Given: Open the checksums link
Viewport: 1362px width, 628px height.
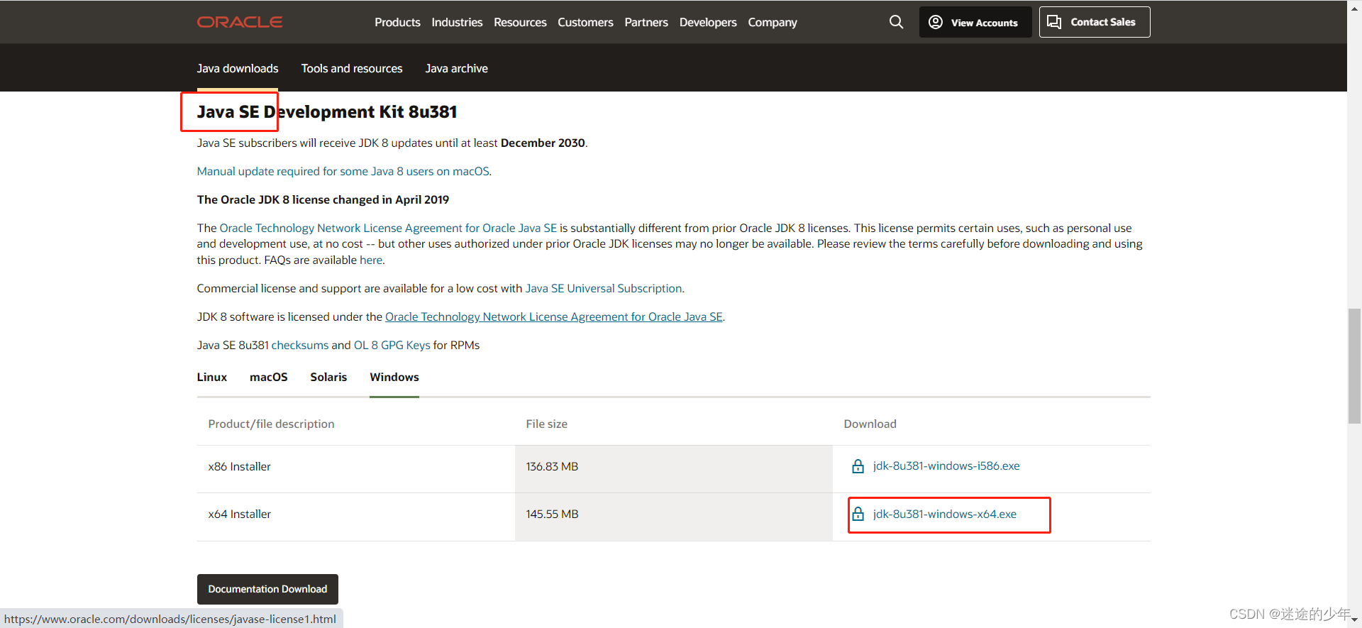Looking at the screenshot, I should tap(300, 345).
